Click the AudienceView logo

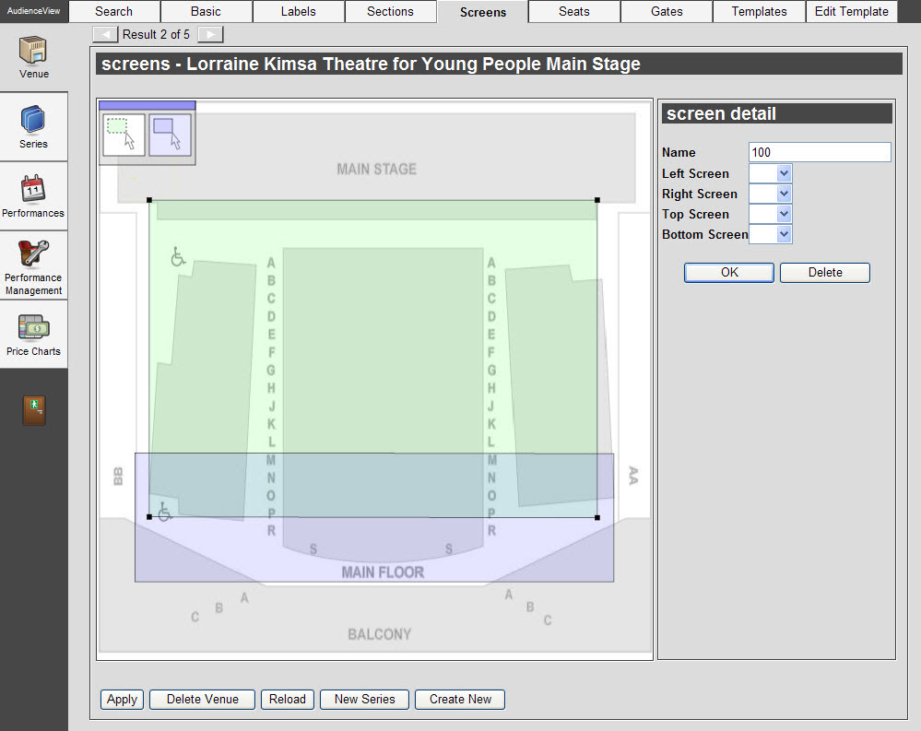pos(33,11)
